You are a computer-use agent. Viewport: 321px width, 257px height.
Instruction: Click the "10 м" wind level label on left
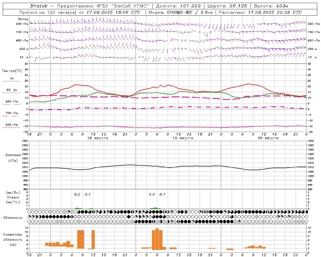point(24,57)
